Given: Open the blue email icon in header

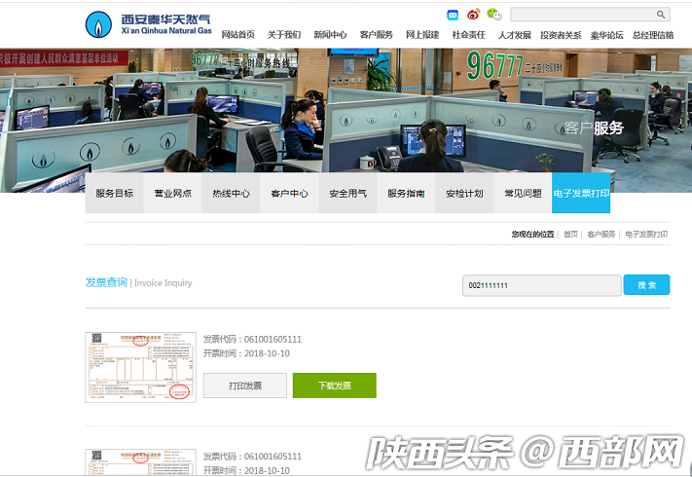Looking at the screenshot, I should coord(453,15).
